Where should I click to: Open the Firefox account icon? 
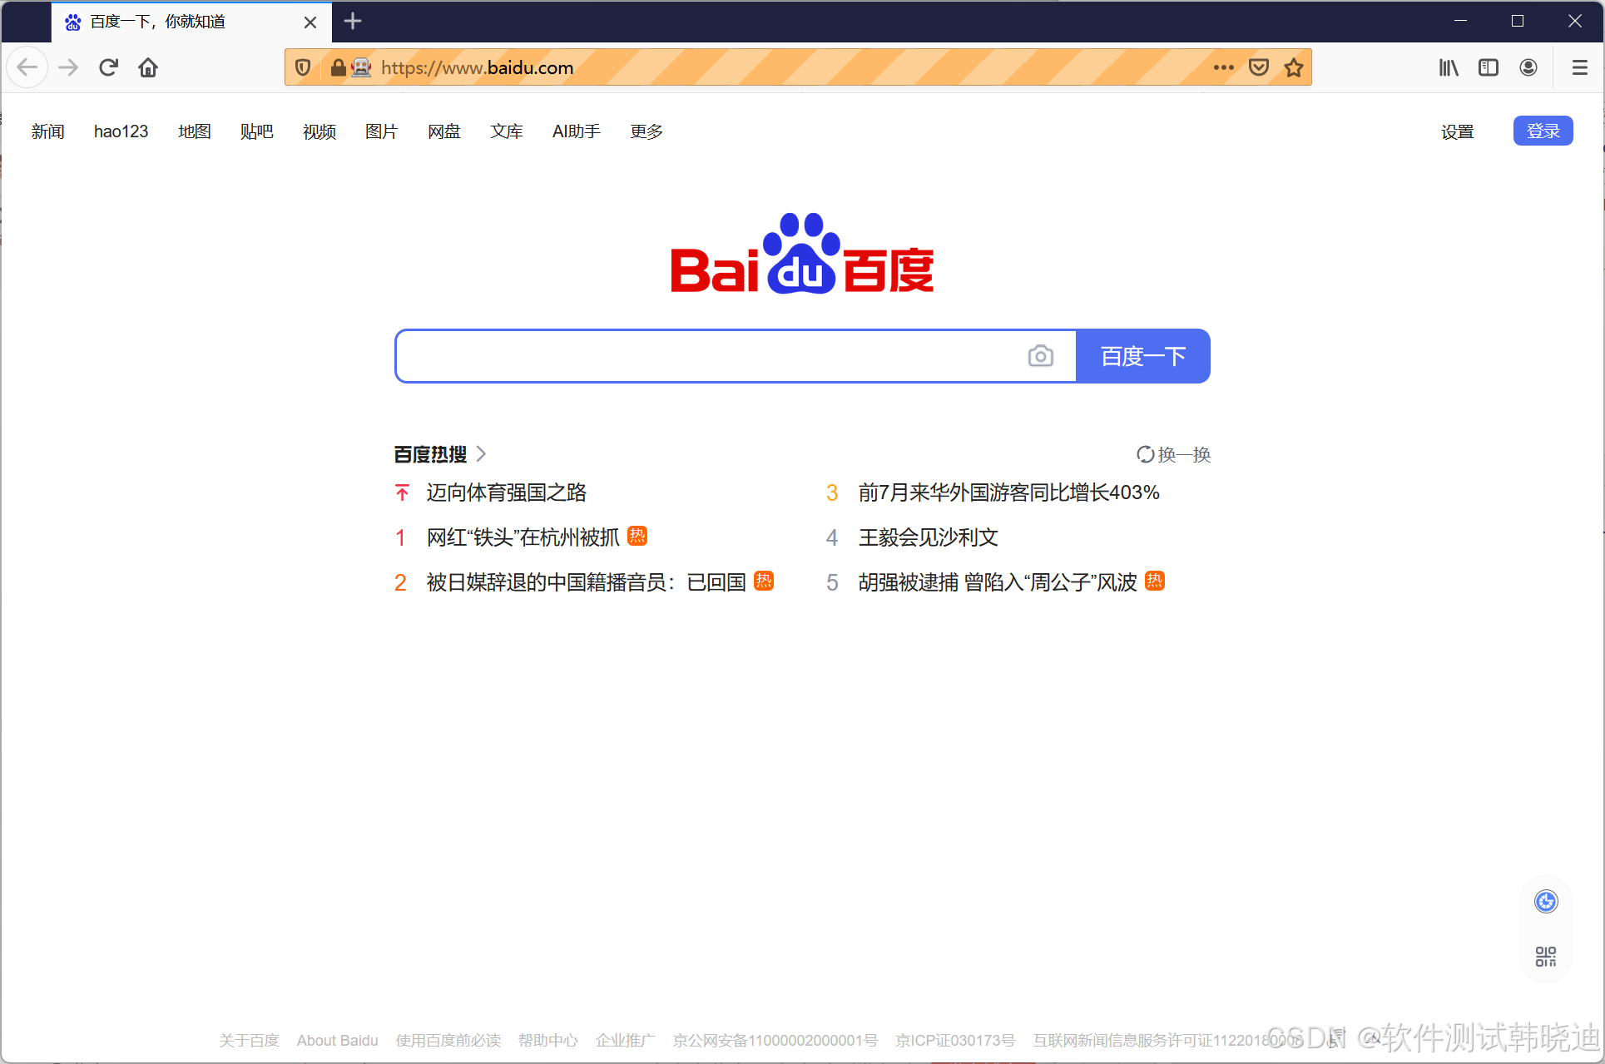1528,67
